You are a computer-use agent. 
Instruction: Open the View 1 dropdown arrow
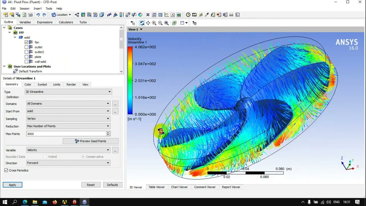[x=141, y=29]
